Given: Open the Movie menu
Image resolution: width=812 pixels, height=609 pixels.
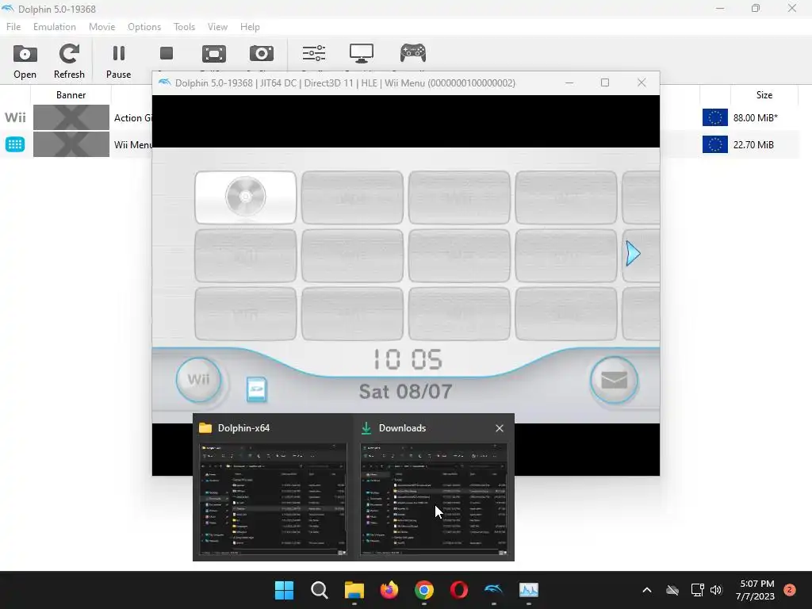Looking at the screenshot, I should (x=101, y=27).
